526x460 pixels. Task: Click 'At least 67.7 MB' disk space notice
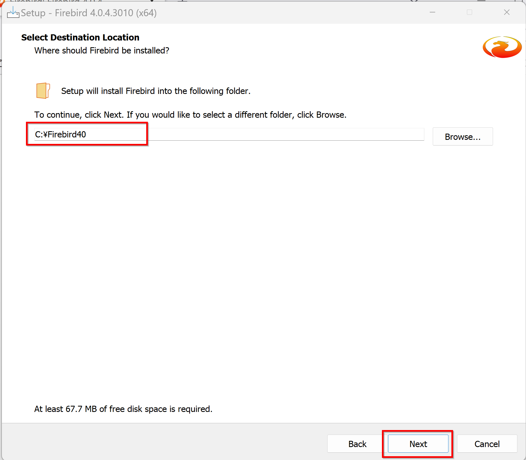coord(123,409)
